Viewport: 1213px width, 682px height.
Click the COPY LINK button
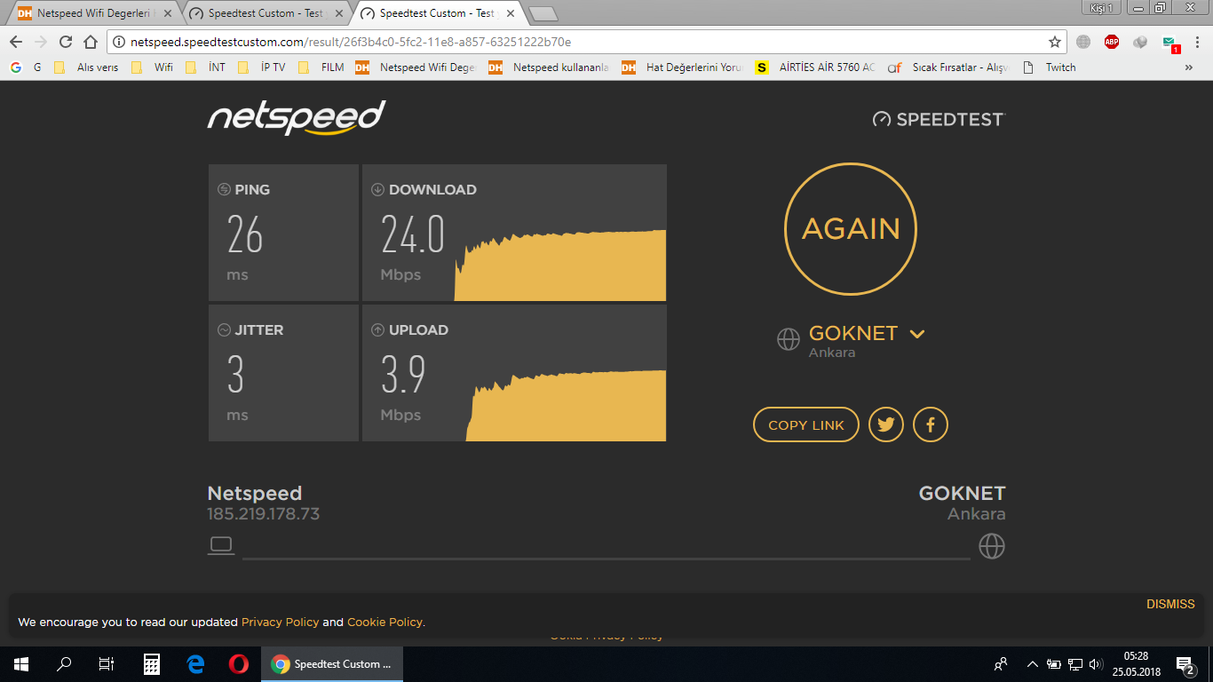[806, 424]
